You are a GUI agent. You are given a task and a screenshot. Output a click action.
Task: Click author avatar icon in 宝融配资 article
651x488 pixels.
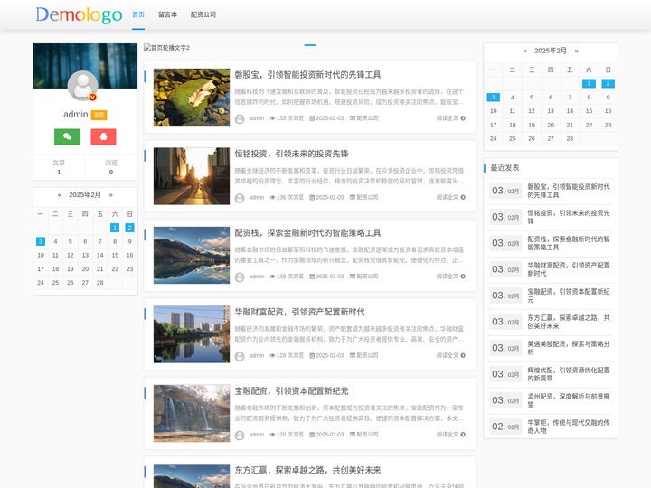click(x=240, y=436)
